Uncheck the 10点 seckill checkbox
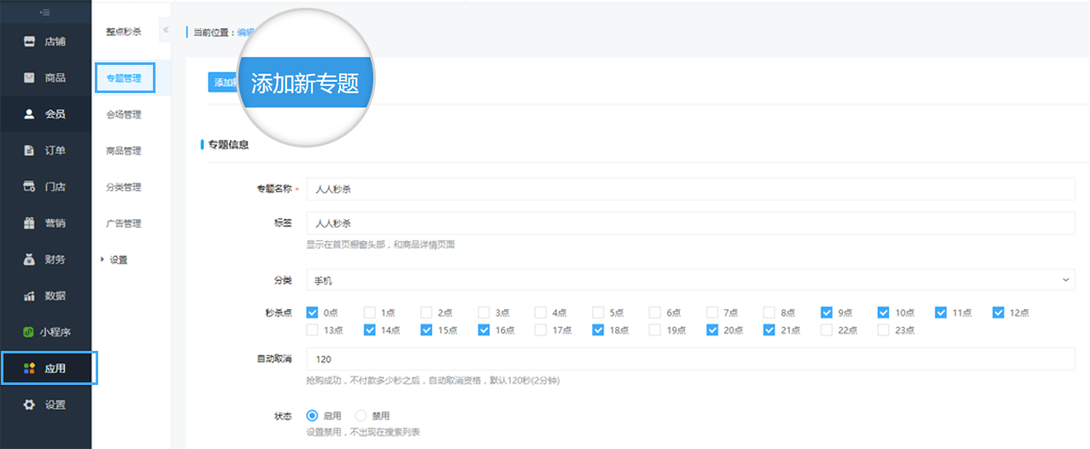1090x449 pixels. (884, 312)
